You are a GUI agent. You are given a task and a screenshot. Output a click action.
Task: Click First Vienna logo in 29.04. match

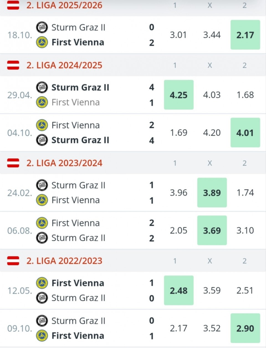(42, 102)
